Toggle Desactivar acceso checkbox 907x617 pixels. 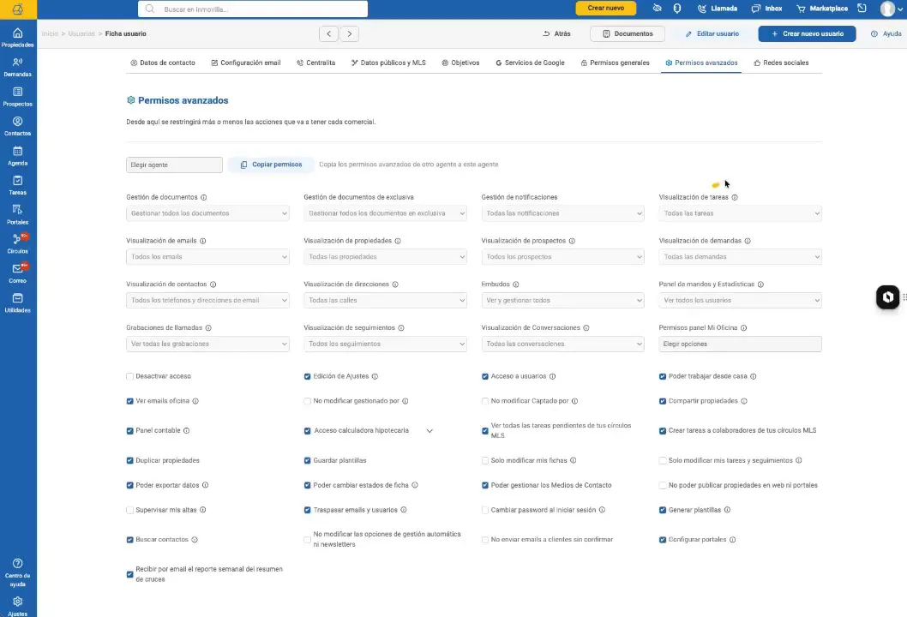[x=129, y=376]
